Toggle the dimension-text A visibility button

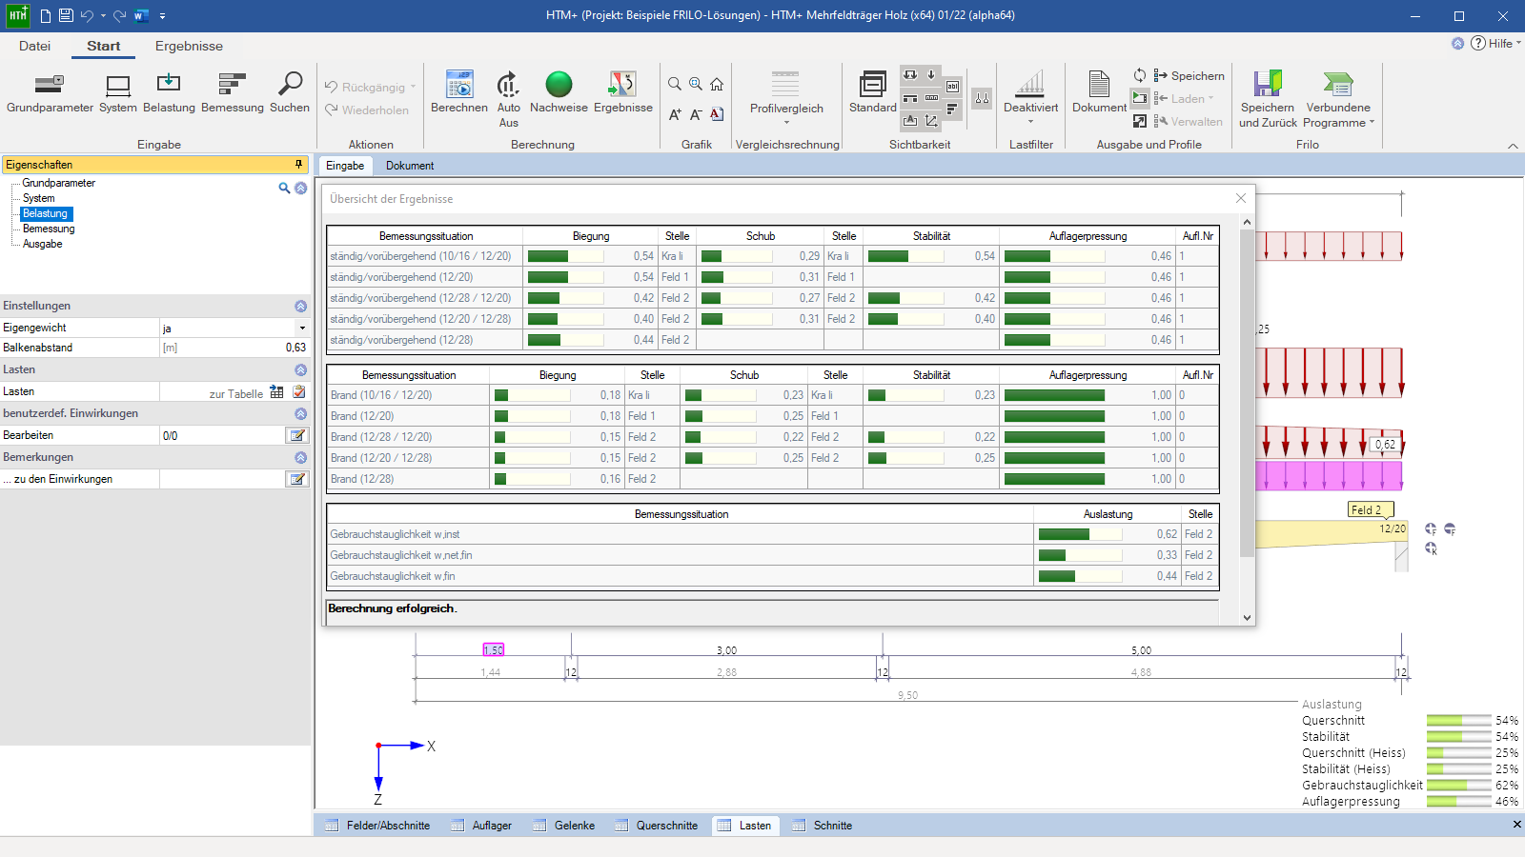click(x=910, y=120)
